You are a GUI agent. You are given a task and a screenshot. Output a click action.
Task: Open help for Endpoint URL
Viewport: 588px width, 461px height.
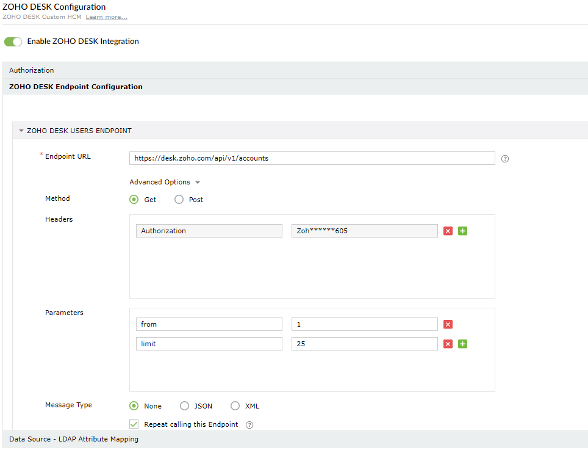click(x=504, y=159)
